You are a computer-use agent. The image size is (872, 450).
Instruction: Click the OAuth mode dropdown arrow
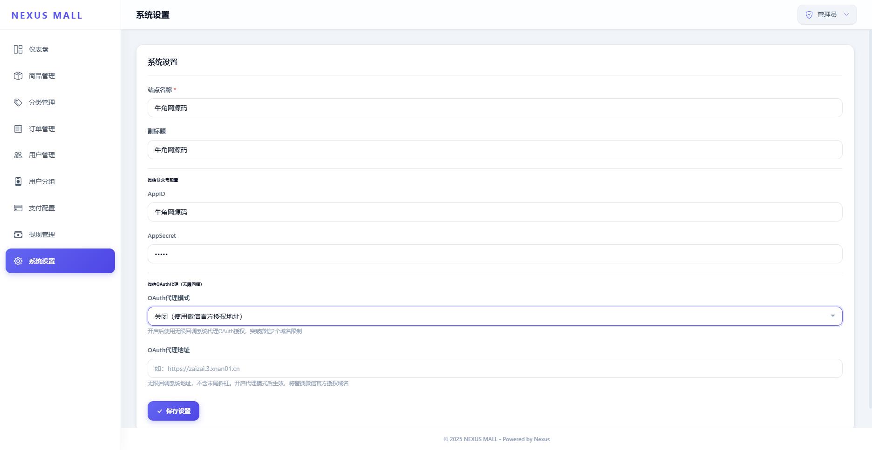point(832,316)
